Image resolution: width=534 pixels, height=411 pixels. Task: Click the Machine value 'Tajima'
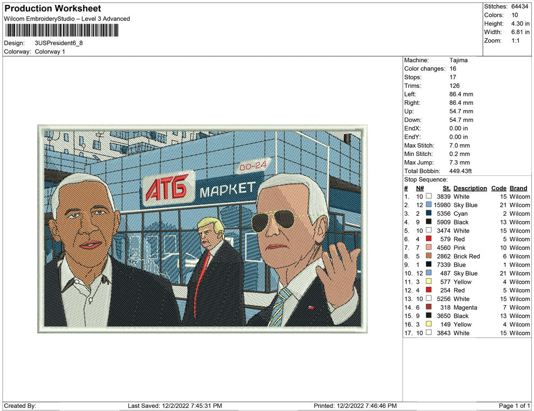click(x=458, y=60)
